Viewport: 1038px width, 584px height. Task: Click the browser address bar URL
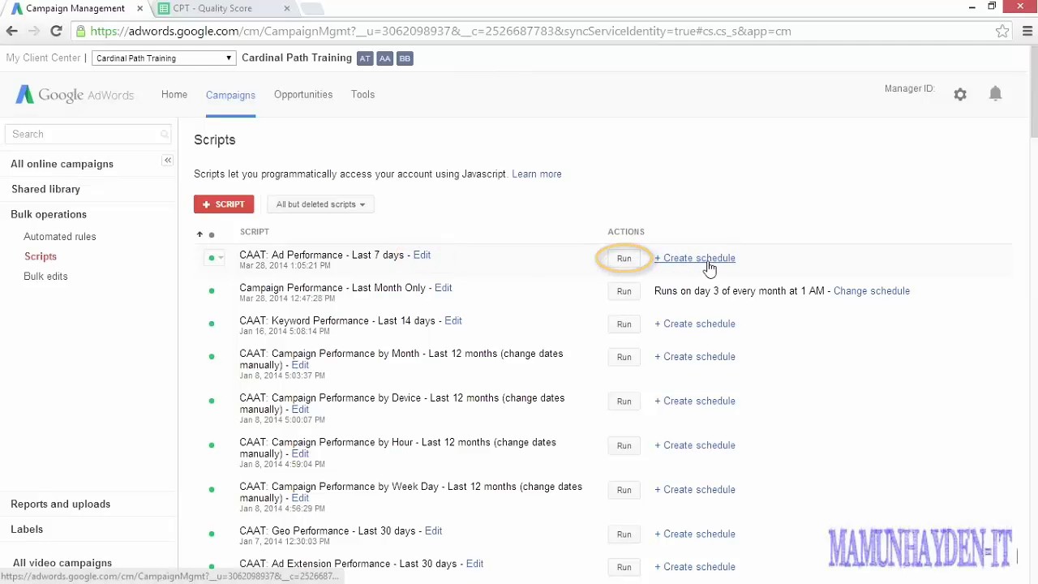pyautogui.click(x=440, y=31)
